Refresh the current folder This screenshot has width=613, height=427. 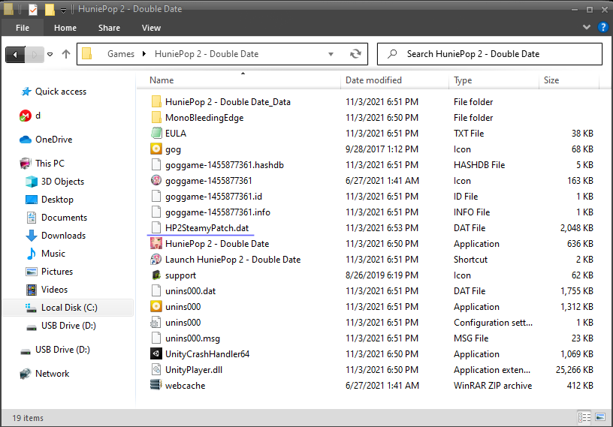tap(355, 54)
